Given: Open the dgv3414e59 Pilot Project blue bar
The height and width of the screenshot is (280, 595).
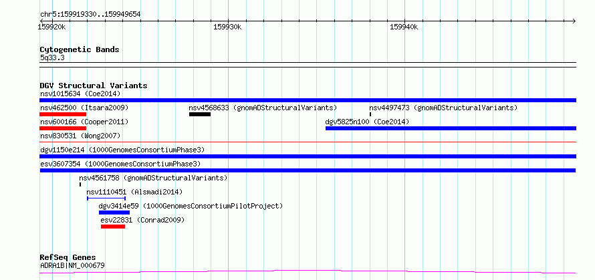Looking at the screenshot, I should click(x=114, y=213).
